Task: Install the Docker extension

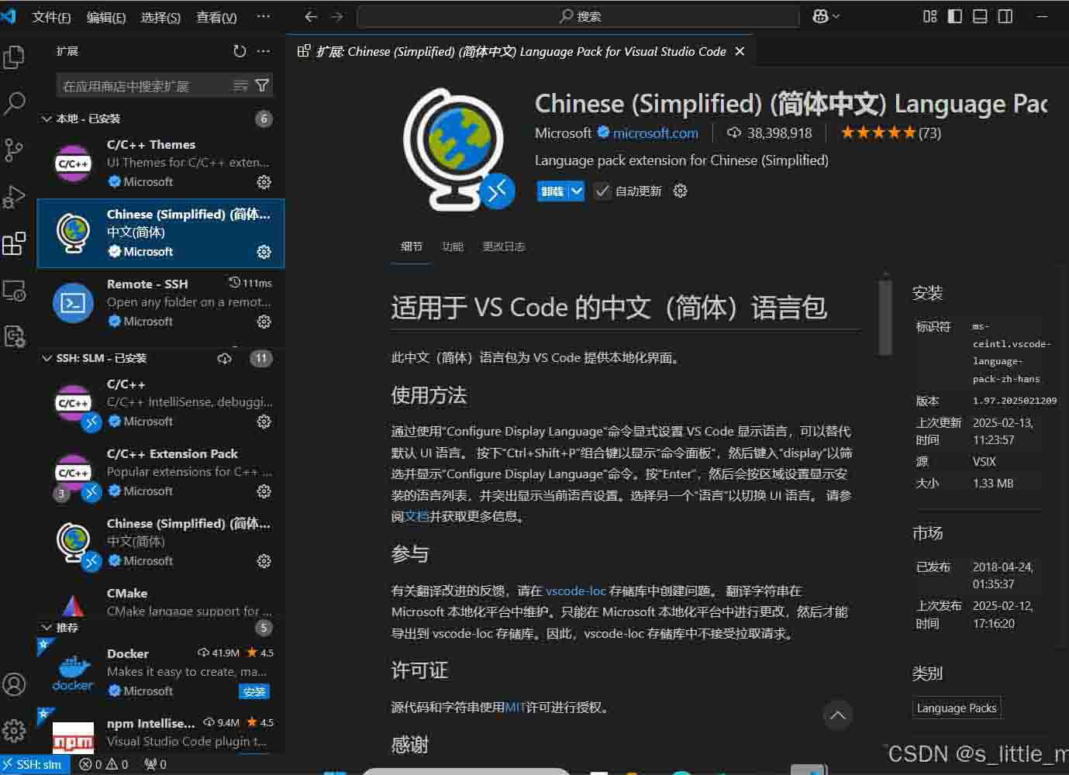Action: (254, 691)
